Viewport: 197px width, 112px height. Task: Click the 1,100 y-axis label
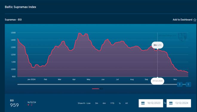pos(13,62)
